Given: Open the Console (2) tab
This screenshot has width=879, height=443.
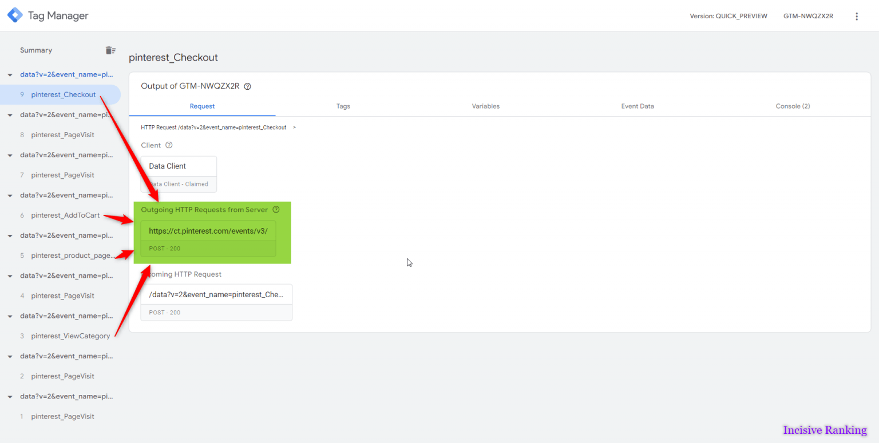Looking at the screenshot, I should pyautogui.click(x=793, y=106).
